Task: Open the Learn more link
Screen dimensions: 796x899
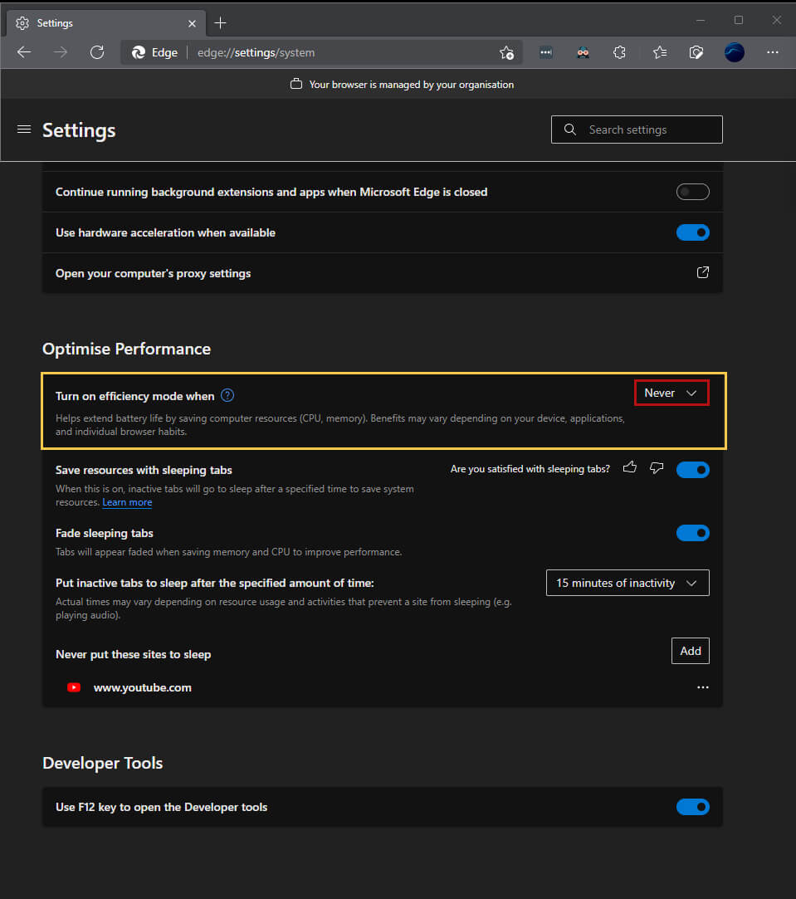Action: (127, 502)
